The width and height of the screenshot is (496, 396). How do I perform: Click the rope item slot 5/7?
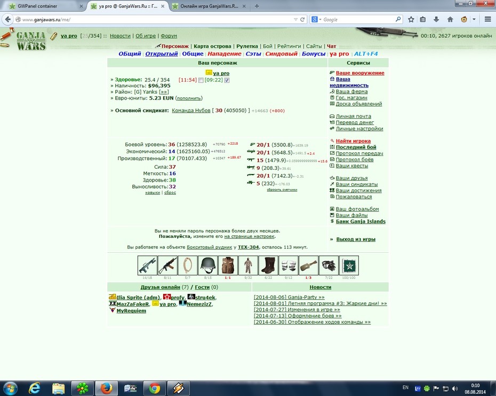[188, 265]
